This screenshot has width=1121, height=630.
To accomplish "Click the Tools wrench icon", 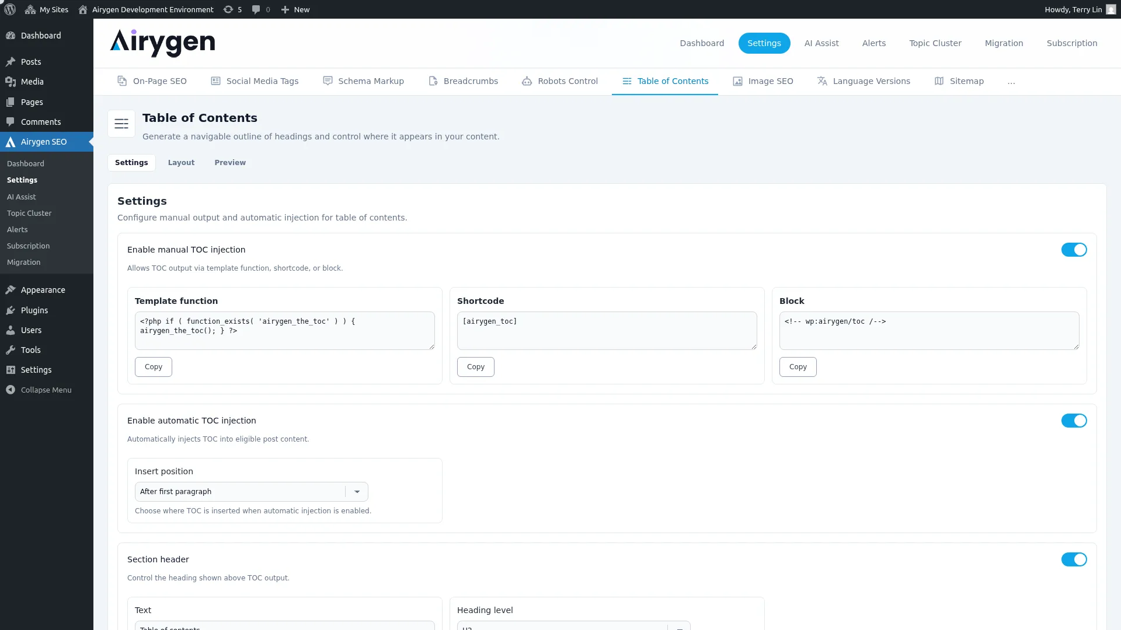I will pyautogui.click(x=11, y=350).
